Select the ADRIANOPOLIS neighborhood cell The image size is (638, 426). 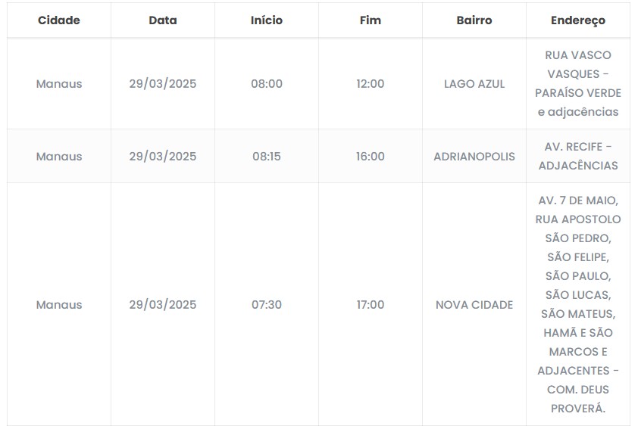coord(474,157)
